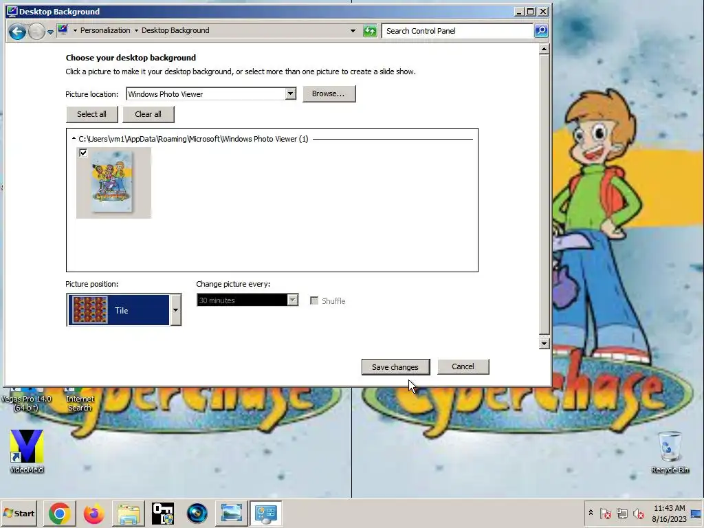Click the Control Panel icon in address bar
The image size is (704, 528).
63,30
